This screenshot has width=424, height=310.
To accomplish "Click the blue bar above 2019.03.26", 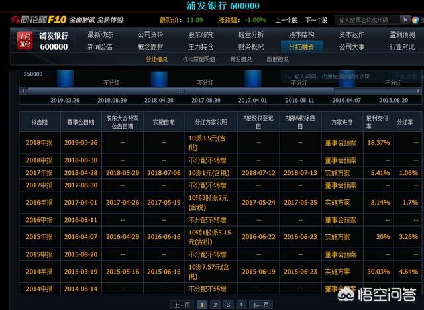I will (x=65, y=79).
